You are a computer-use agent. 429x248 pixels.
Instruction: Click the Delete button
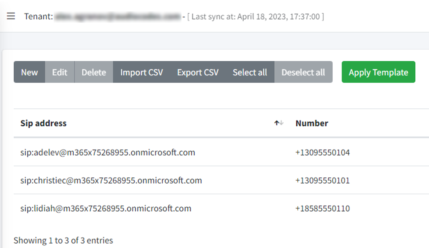click(x=93, y=72)
